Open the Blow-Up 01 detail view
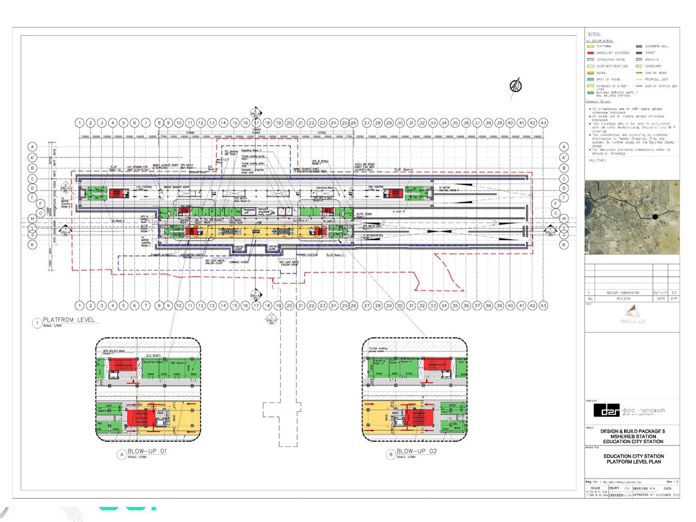The width and height of the screenshot is (696, 522). (148, 389)
